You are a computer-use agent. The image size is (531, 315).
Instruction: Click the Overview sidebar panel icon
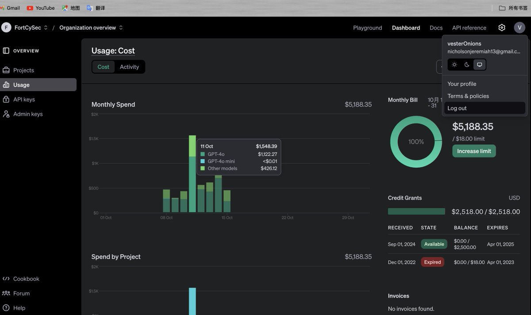(x=6, y=51)
